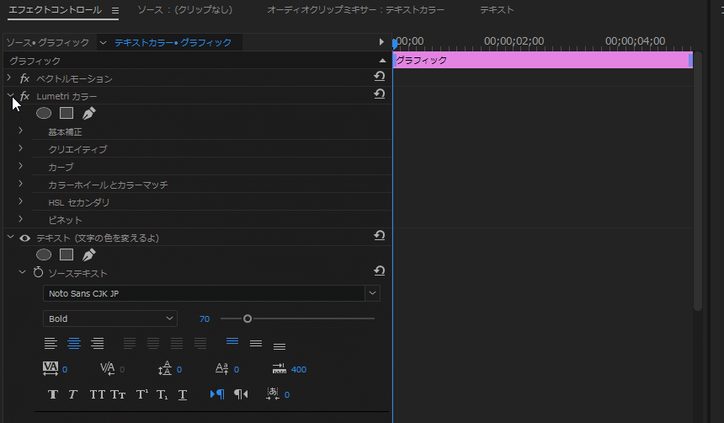This screenshot has height=423, width=724.
Task: Enable underline style
Action: (x=183, y=395)
